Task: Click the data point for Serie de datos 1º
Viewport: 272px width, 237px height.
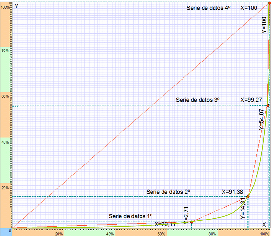Action: click(x=192, y=222)
